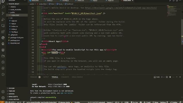Click the editor minimap preview

[x=174, y=11]
